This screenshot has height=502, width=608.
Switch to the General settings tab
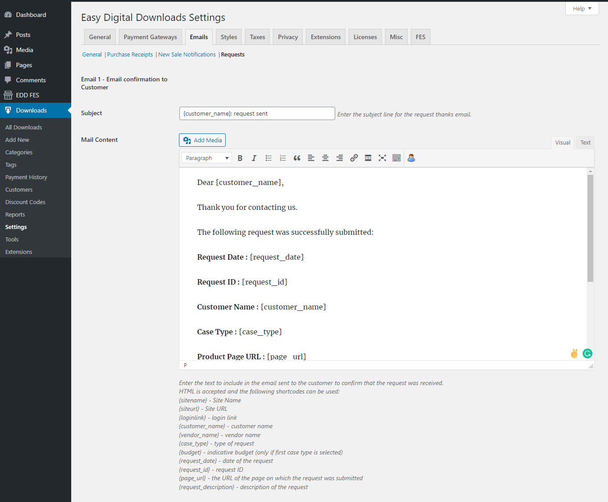coord(100,37)
